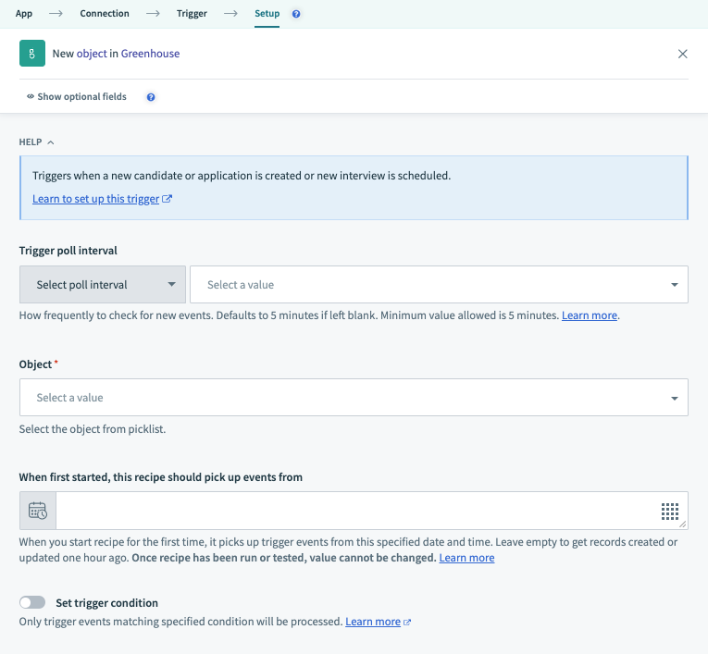Click the grid formula icon in date field

[670, 512]
